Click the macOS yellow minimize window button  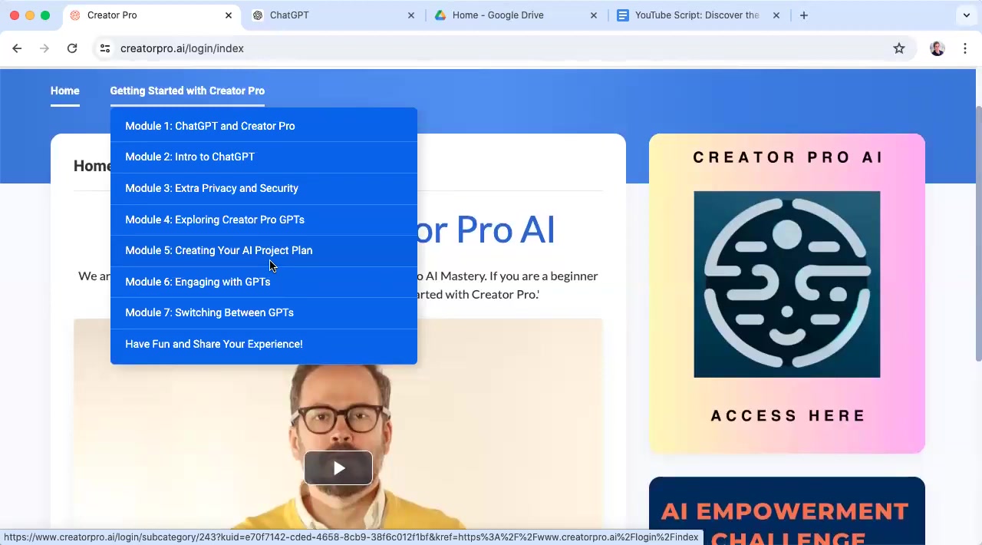tap(30, 15)
